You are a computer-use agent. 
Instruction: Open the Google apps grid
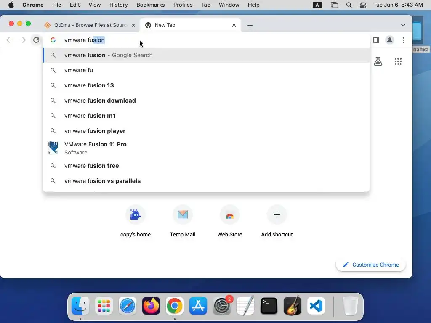[x=398, y=61]
